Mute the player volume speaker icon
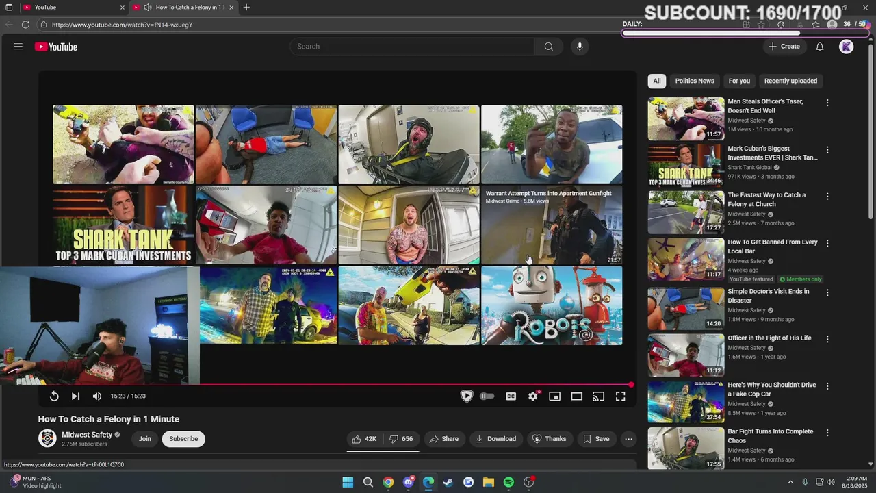The width and height of the screenshot is (876, 493). [97, 396]
